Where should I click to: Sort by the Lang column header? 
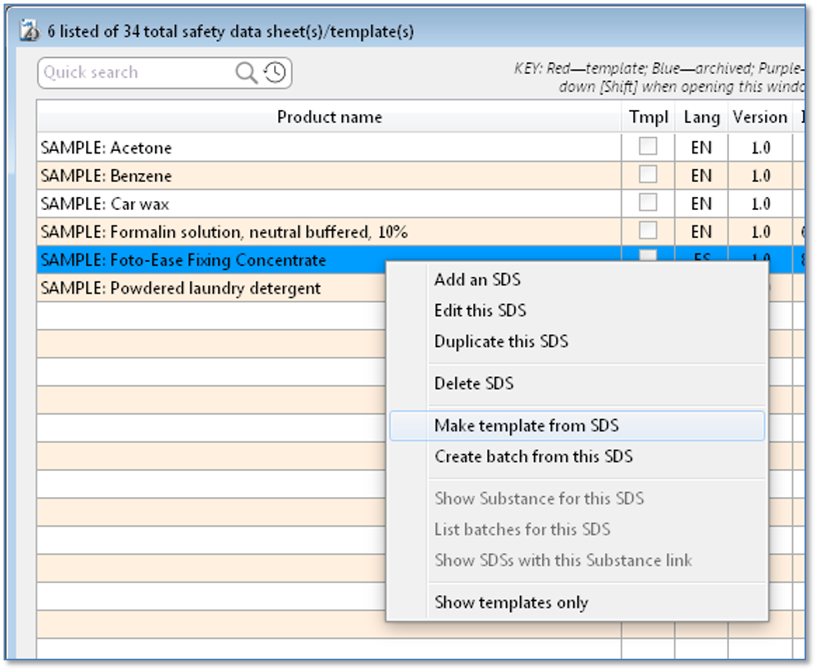[701, 116]
